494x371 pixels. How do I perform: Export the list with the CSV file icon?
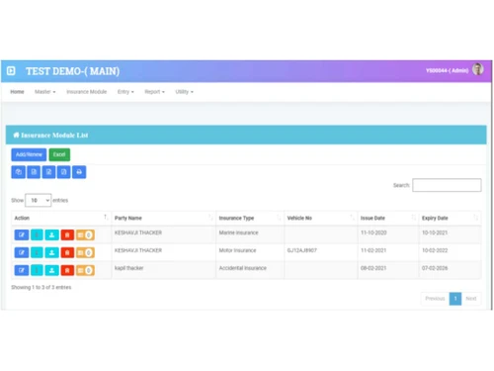[x=34, y=172]
